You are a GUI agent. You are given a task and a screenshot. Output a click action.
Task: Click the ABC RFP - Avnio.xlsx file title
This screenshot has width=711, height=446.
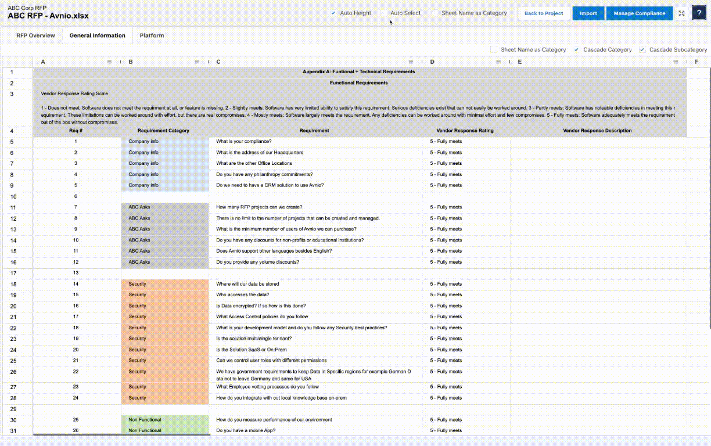(x=48, y=16)
